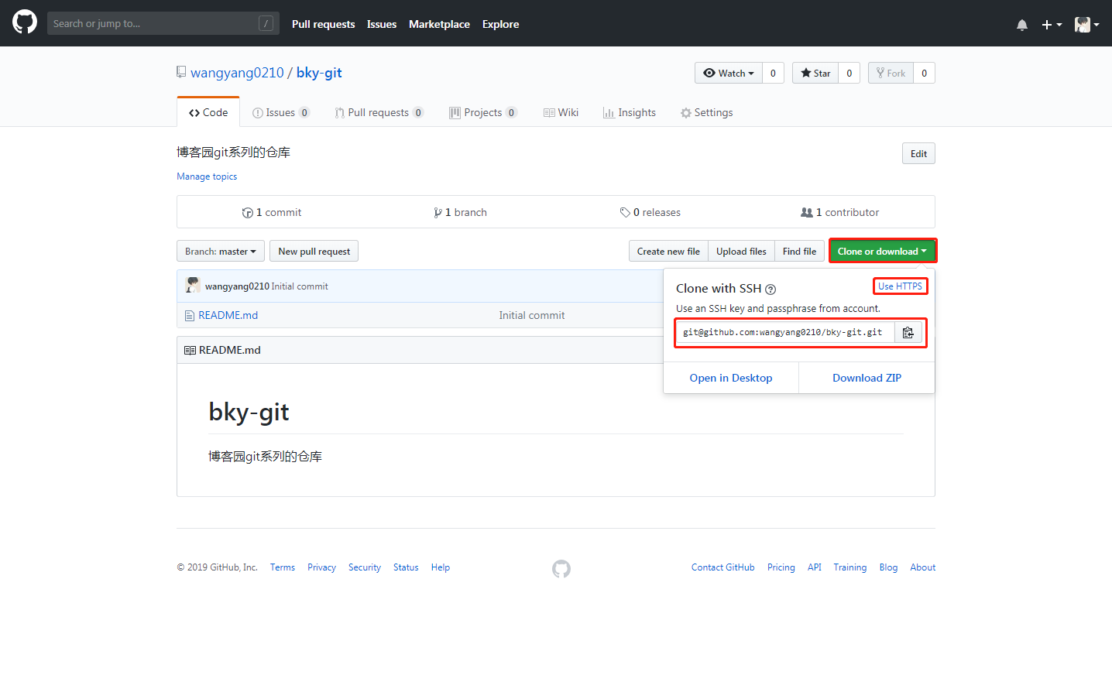Open Marketplace in the top navigation
The width and height of the screenshot is (1112, 675).
tap(439, 24)
